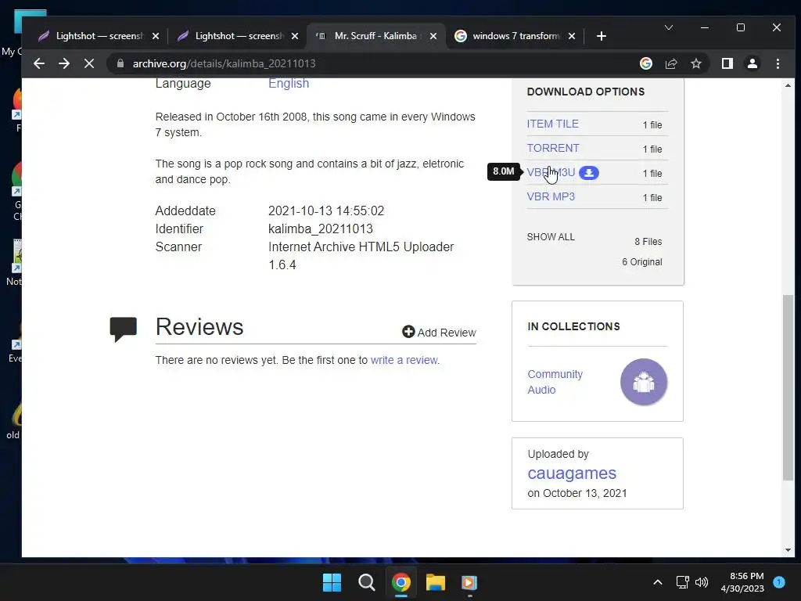Screen dimensions: 801x601
Task: Go forward in Chrome navigation
Action: click(x=64, y=63)
